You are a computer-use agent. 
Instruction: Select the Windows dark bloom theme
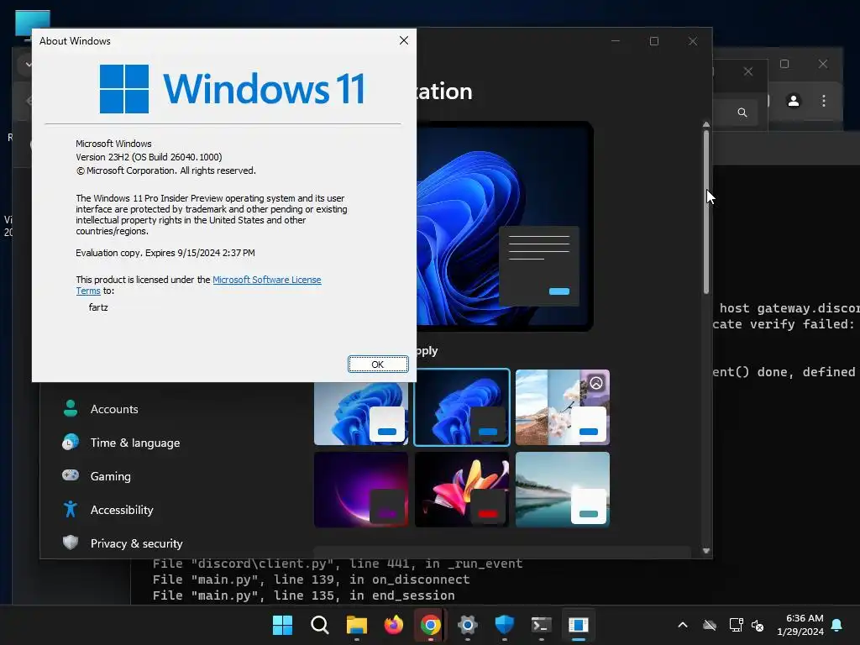[x=462, y=407]
